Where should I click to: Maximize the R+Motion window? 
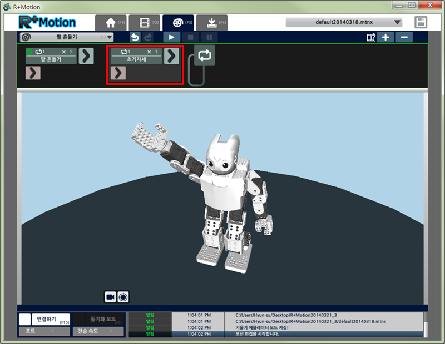(412, 5)
